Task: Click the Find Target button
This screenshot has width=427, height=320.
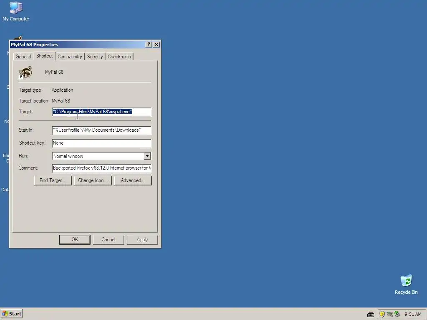Action: click(x=53, y=180)
